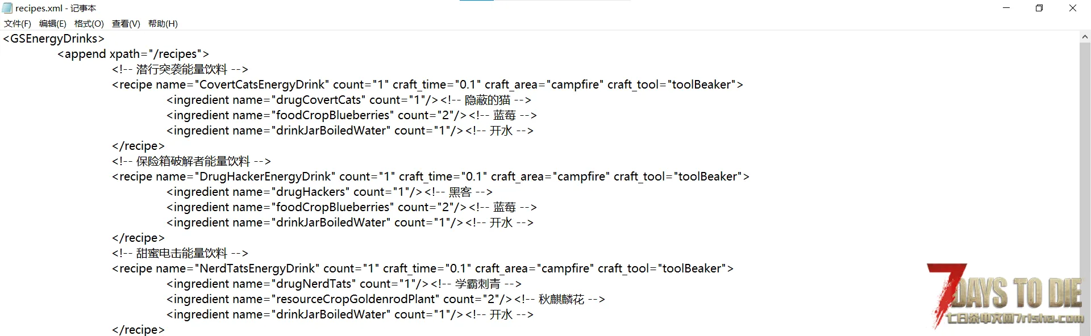1091x336 pixels.
Task: Restore down the Notepad window
Action: pyautogui.click(x=1039, y=8)
